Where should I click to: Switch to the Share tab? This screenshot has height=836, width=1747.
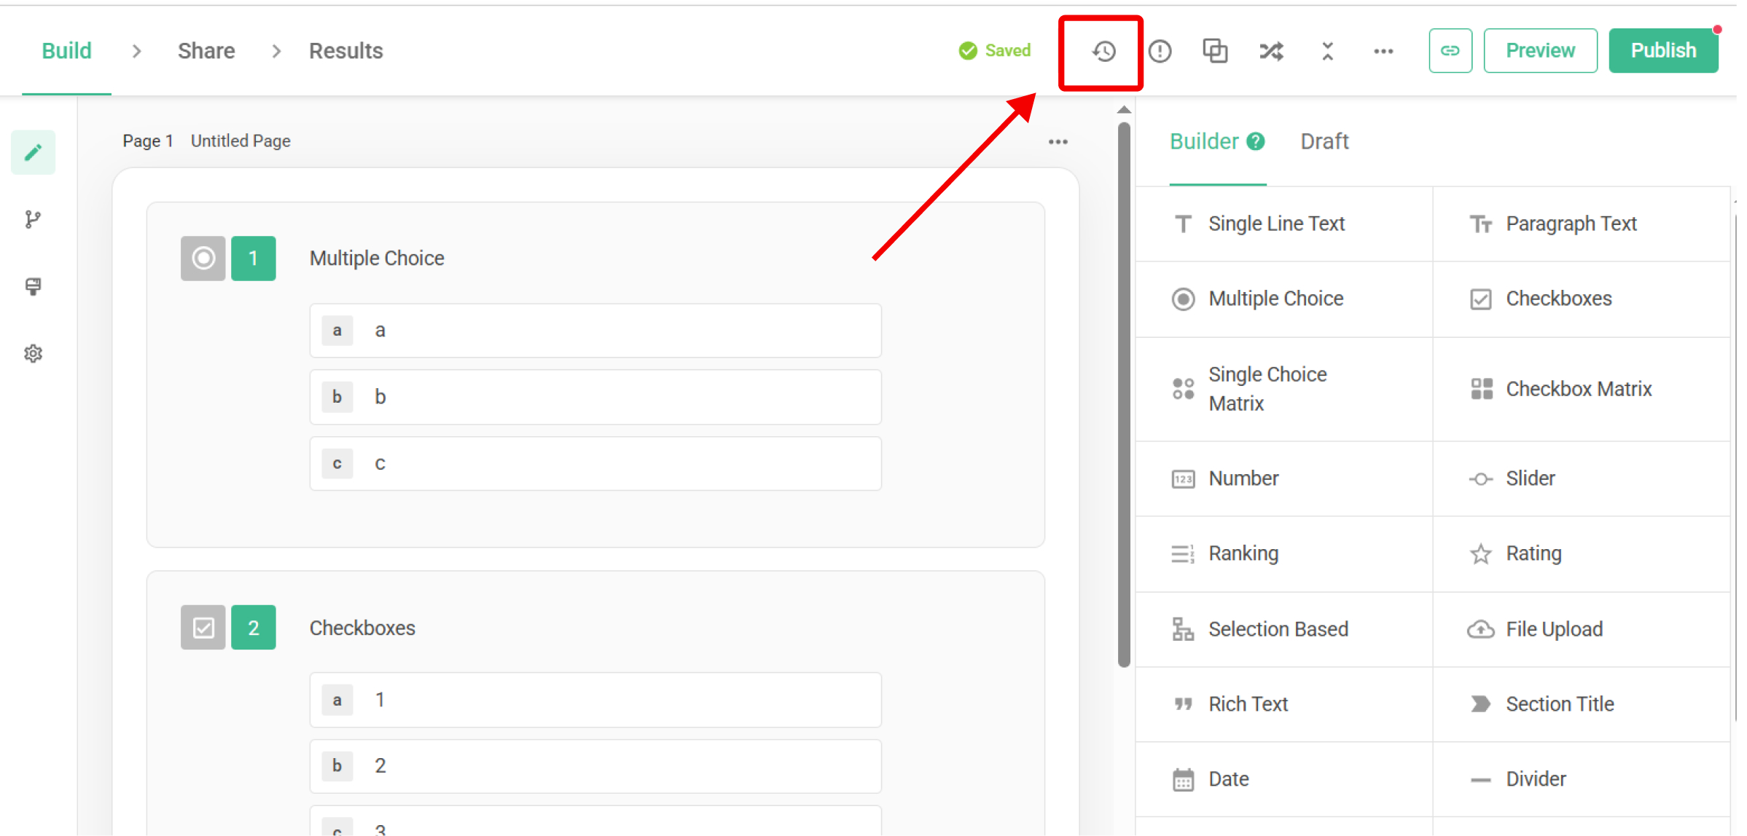(206, 51)
